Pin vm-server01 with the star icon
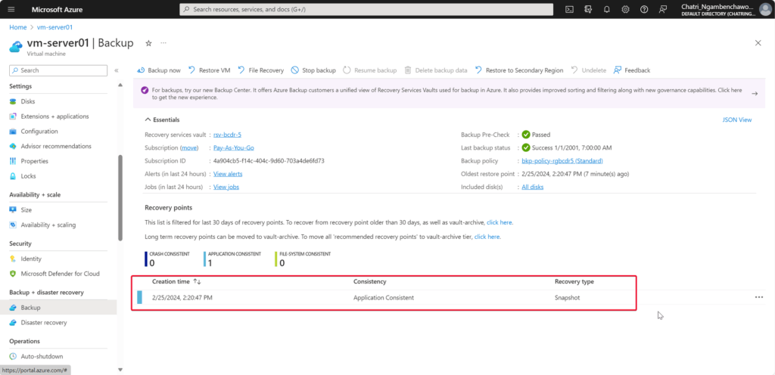 (x=148, y=43)
